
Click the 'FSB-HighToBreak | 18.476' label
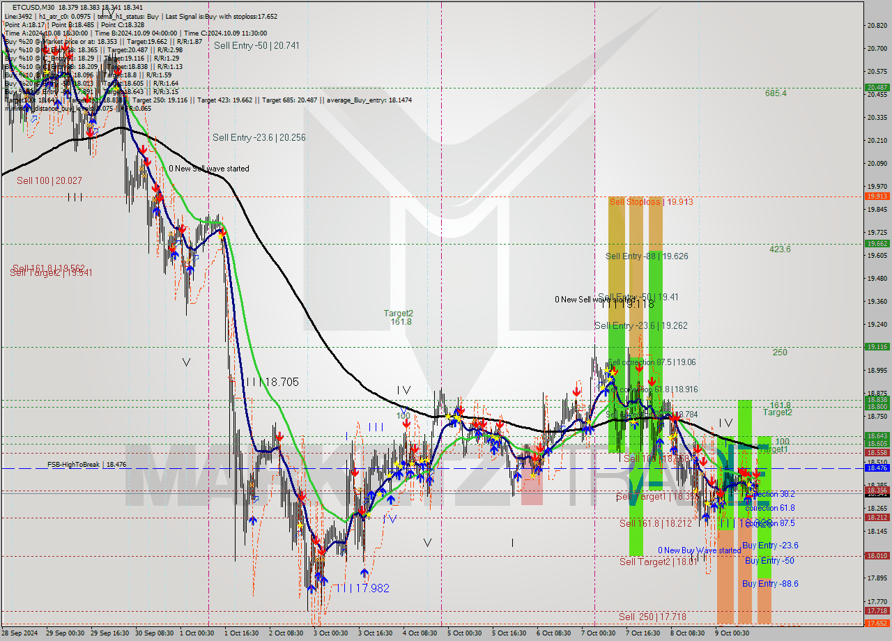click(x=86, y=464)
